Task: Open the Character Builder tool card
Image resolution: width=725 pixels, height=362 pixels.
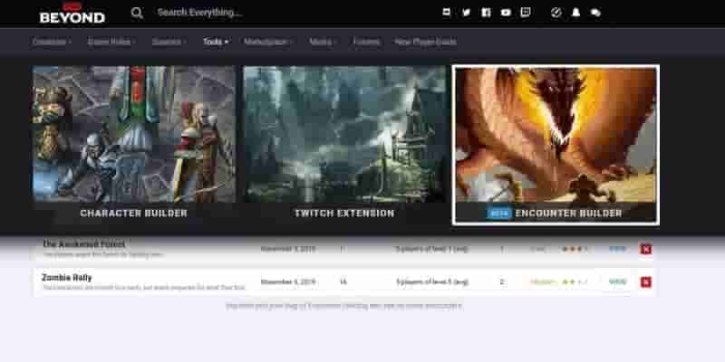Action: (x=133, y=145)
